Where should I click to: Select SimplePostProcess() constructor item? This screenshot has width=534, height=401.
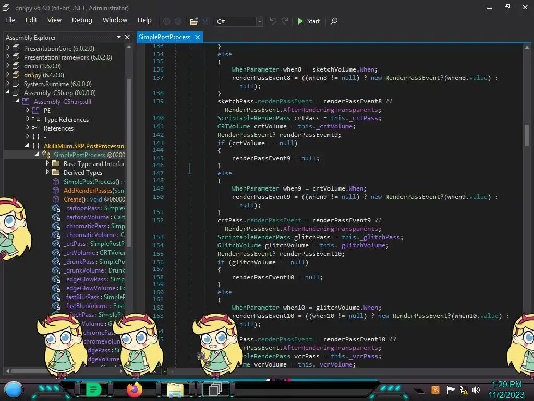(94, 181)
